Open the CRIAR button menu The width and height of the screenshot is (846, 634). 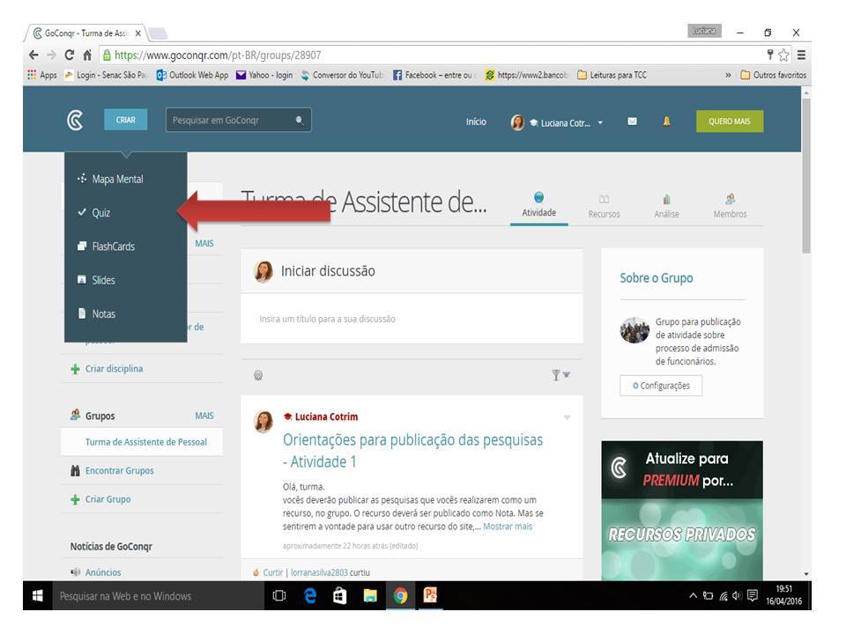tap(125, 120)
